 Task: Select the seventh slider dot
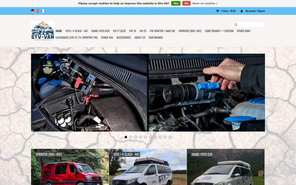155,137
